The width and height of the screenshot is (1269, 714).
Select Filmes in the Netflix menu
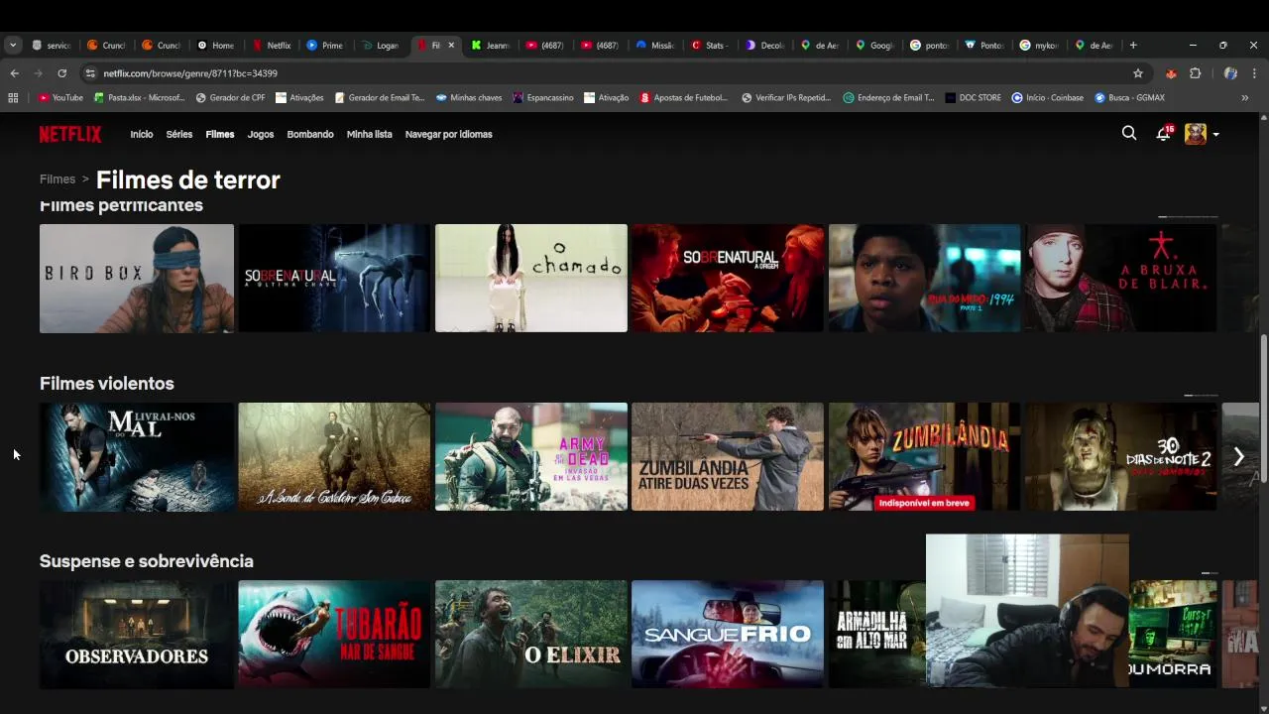click(220, 134)
